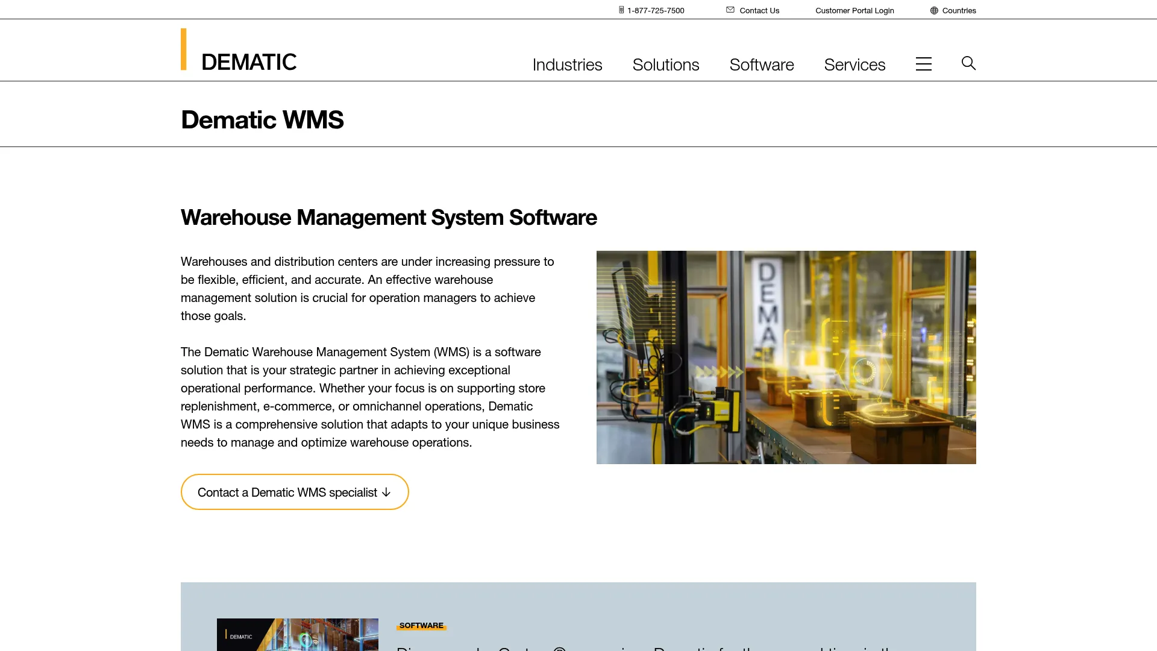Call 1-877-725-7500 via the header link
Screen dimensions: 1157x651
coord(655,10)
